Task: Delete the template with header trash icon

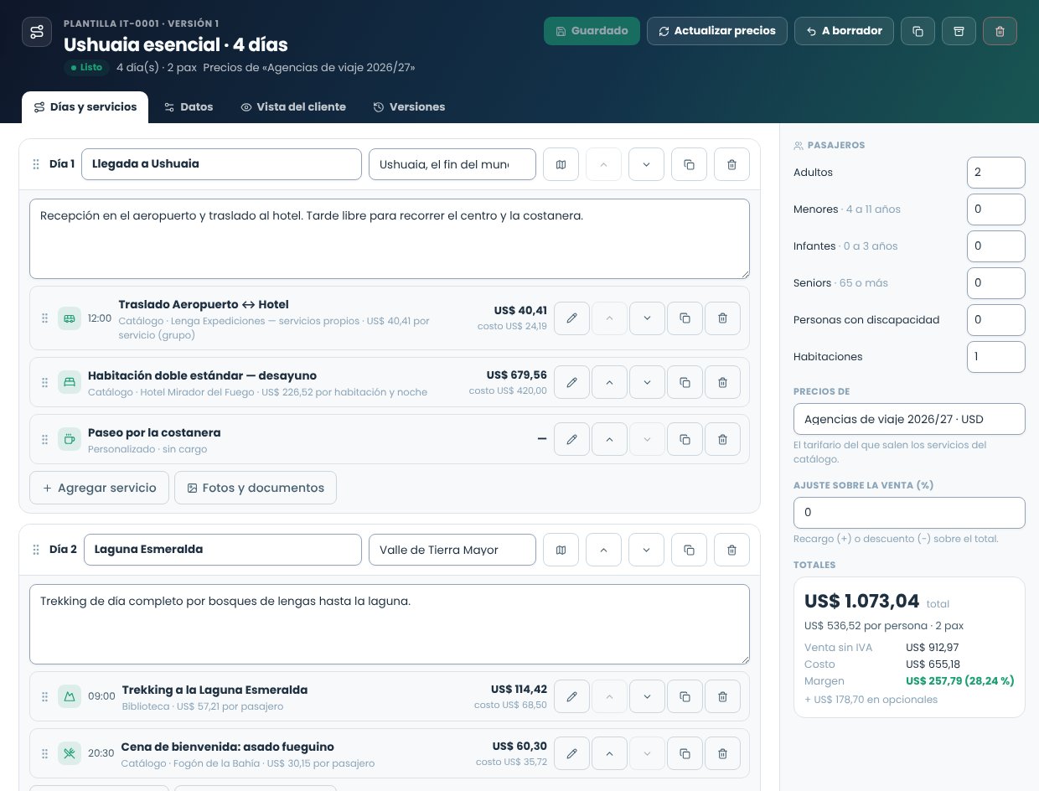Action: coord(1000,31)
